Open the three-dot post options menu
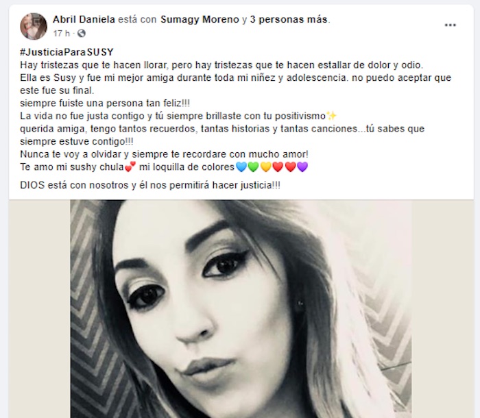The height and width of the screenshot is (418, 480). tap(451, 25)
